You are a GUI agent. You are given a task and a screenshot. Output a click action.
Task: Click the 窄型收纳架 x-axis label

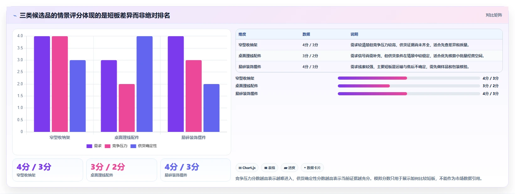tap(60, 137)
